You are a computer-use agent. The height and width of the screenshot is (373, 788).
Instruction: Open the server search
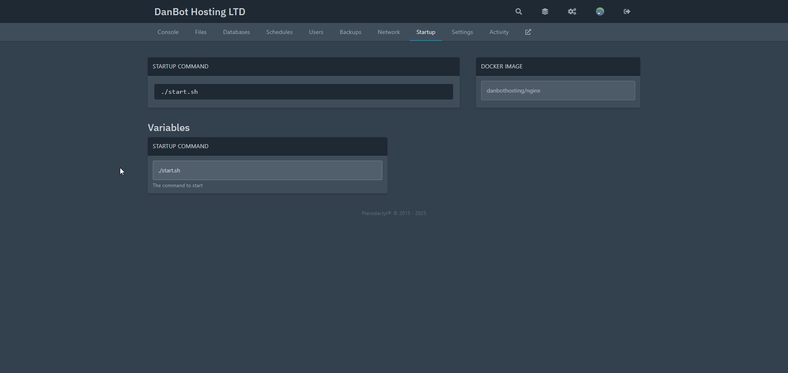(518, 11)
